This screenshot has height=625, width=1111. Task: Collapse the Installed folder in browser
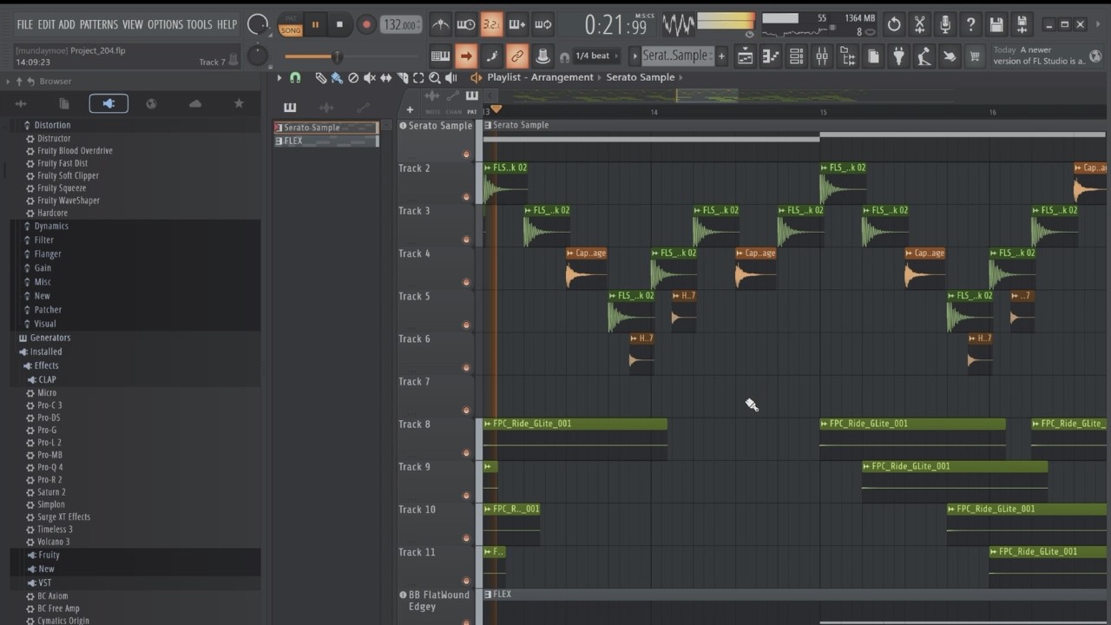click(45, 352)
